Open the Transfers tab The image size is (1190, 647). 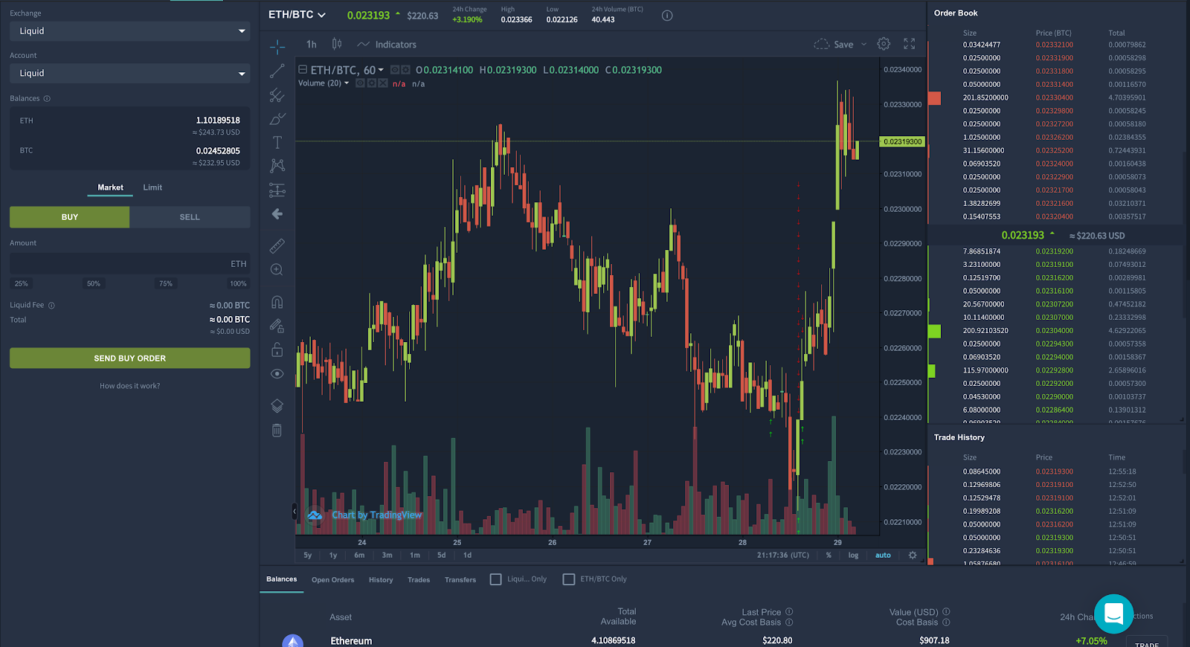[x=460, y=580]
